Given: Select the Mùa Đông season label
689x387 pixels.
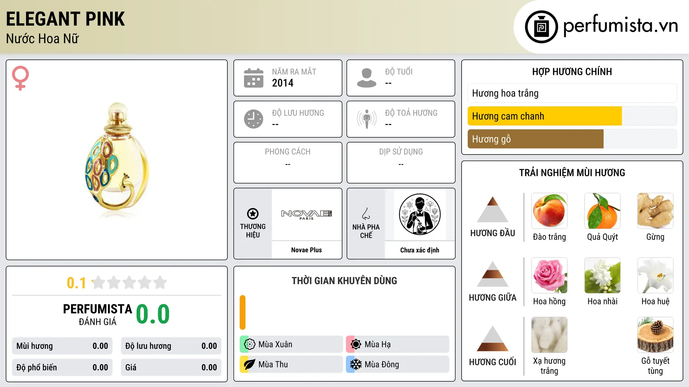Looking at the screenshot, I should click(382, 364).
